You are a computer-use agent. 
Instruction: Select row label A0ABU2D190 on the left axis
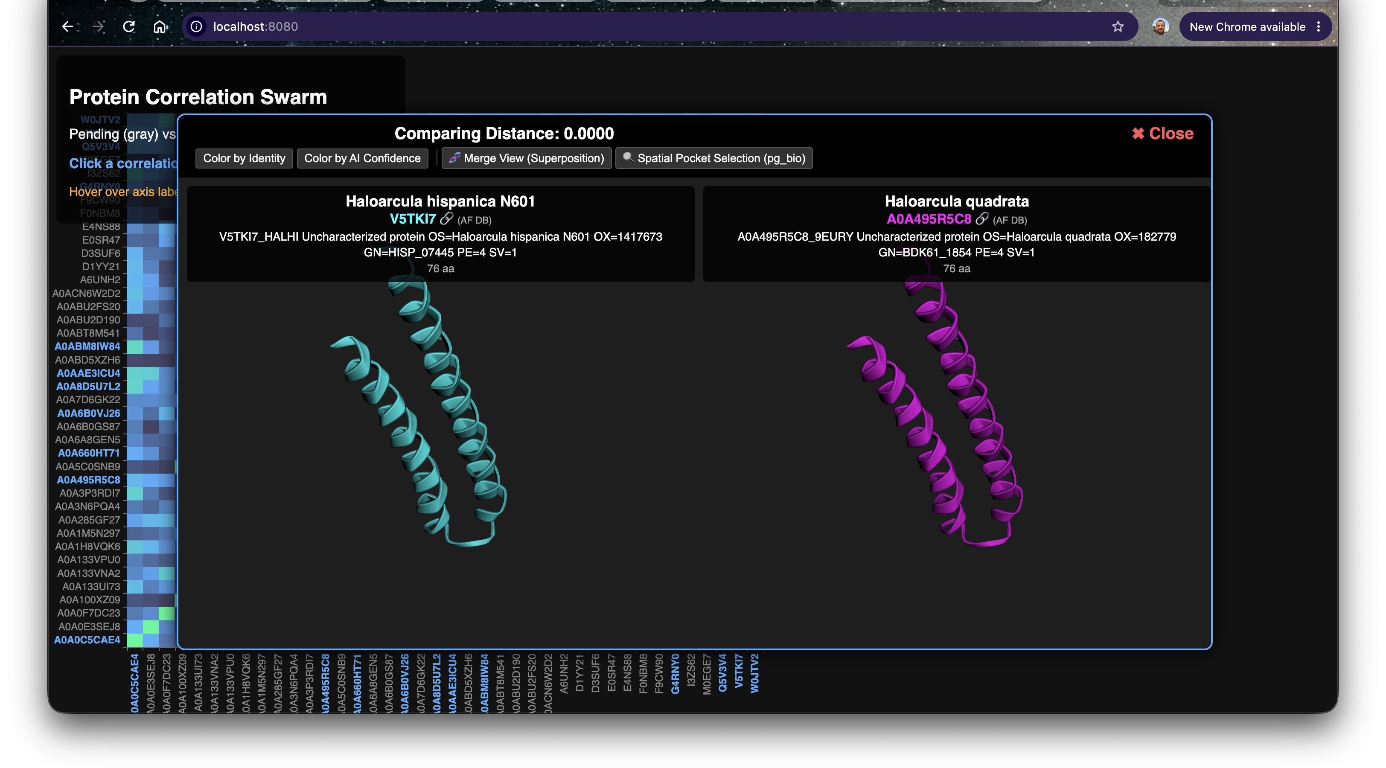[x=88, y=320]
